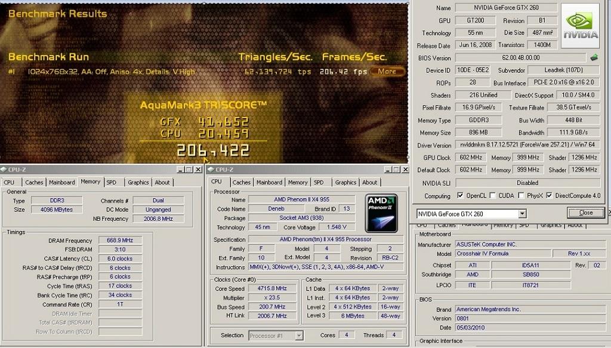The image size is (611, 348).
Task: Click the Code Name value Deneb
Action: (x=276, y=208)
